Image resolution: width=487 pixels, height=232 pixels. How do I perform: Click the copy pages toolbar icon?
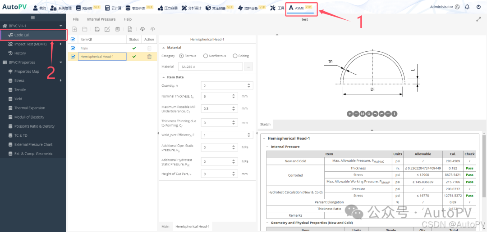point(117,29)
